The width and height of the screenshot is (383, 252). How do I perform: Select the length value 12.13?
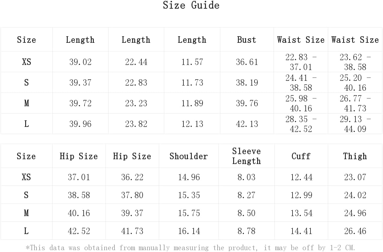click(x=192, y=124)
